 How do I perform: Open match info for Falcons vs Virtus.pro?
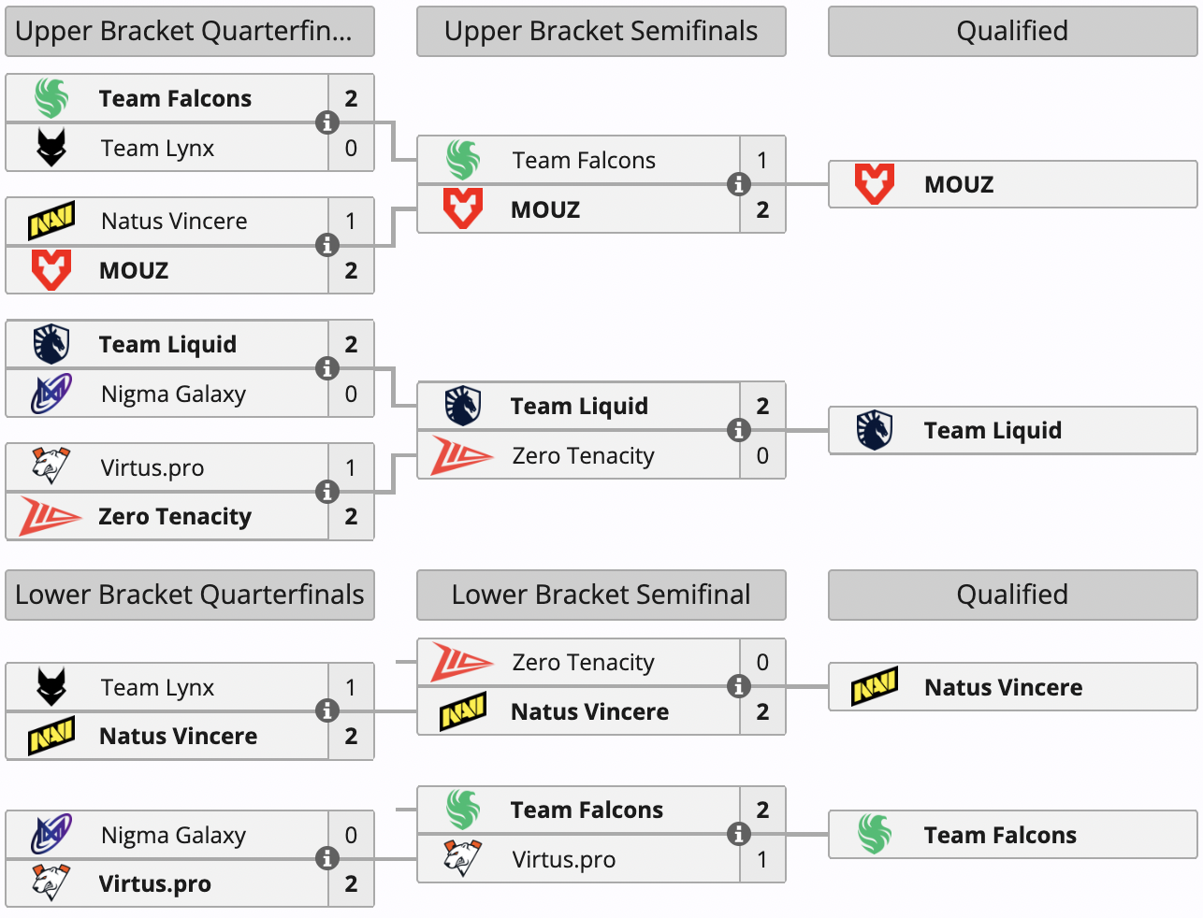tap(738, 834)
